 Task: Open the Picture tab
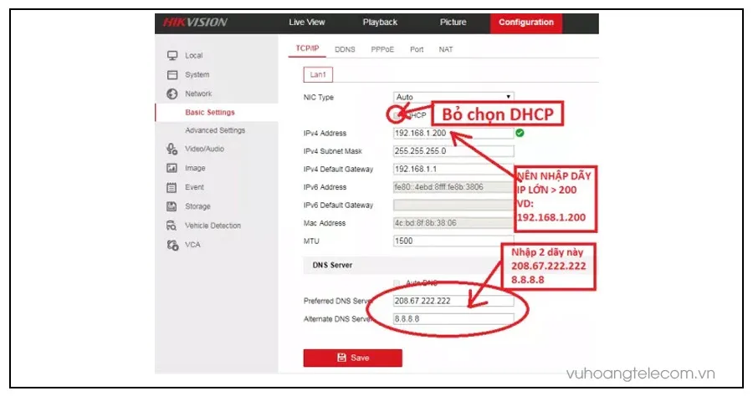(453, 22)
